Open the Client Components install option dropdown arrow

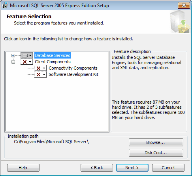[x=30, y=62]
